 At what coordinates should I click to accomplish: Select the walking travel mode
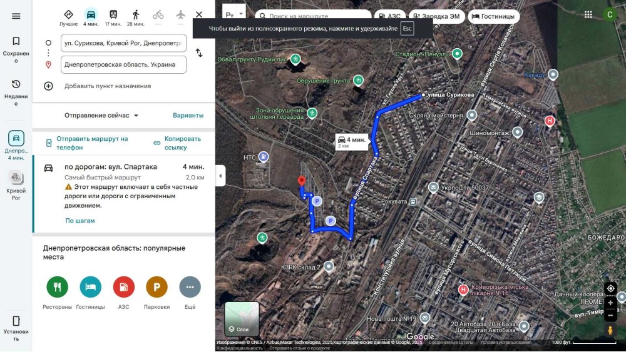pos(136,14)
